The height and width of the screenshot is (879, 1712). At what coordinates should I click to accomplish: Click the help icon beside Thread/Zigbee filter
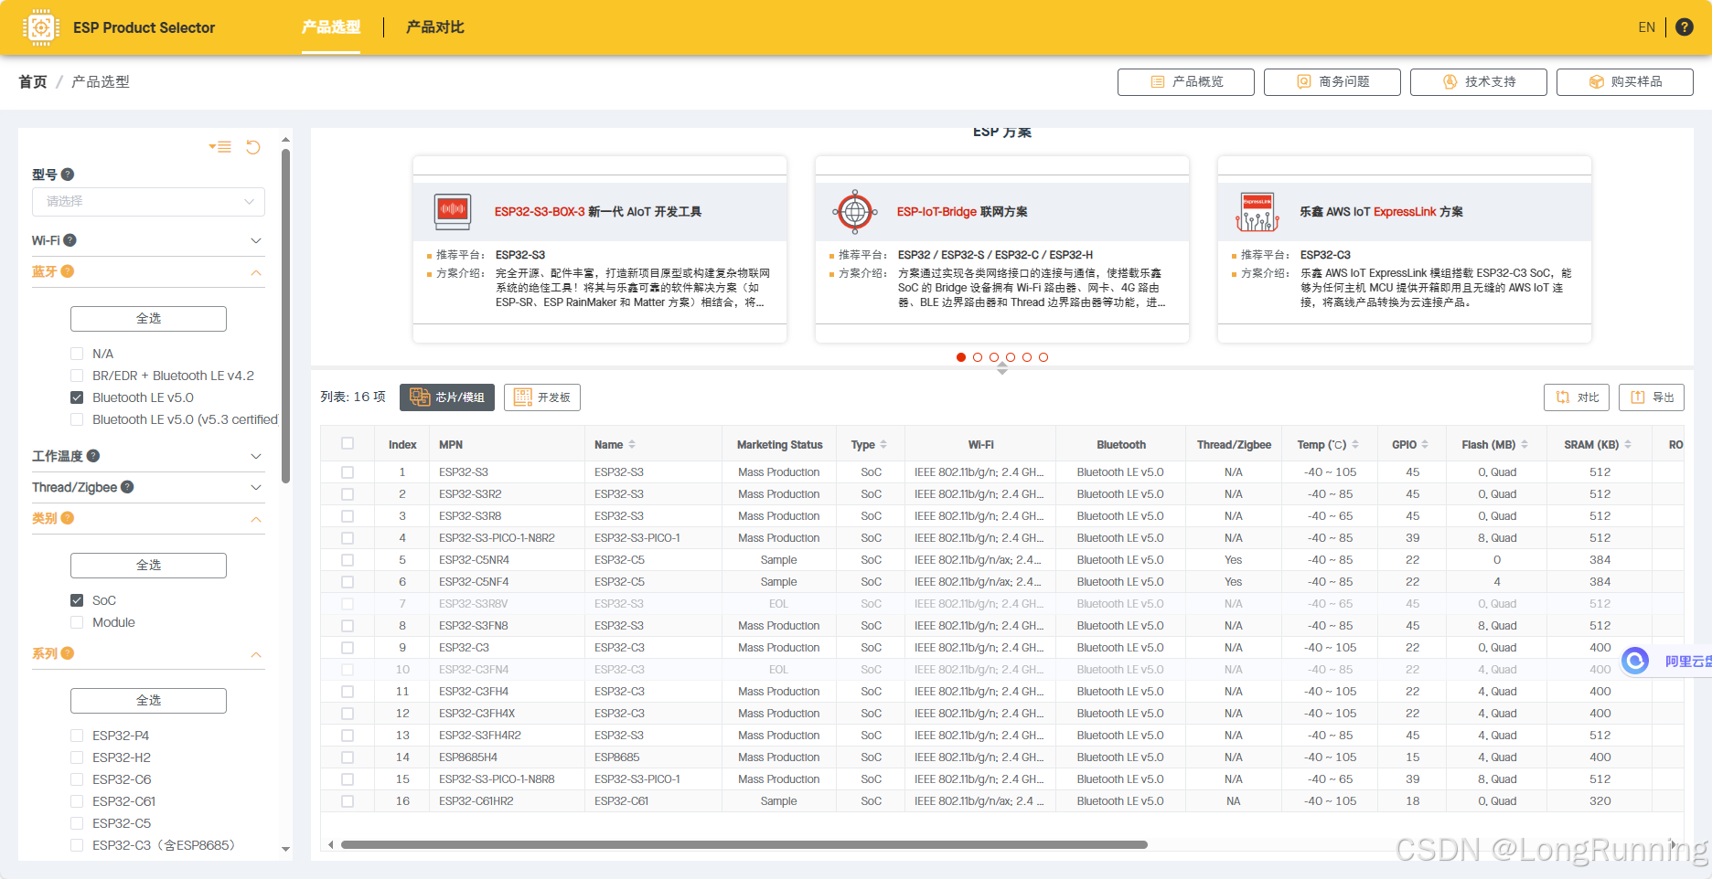coord(127,487)
